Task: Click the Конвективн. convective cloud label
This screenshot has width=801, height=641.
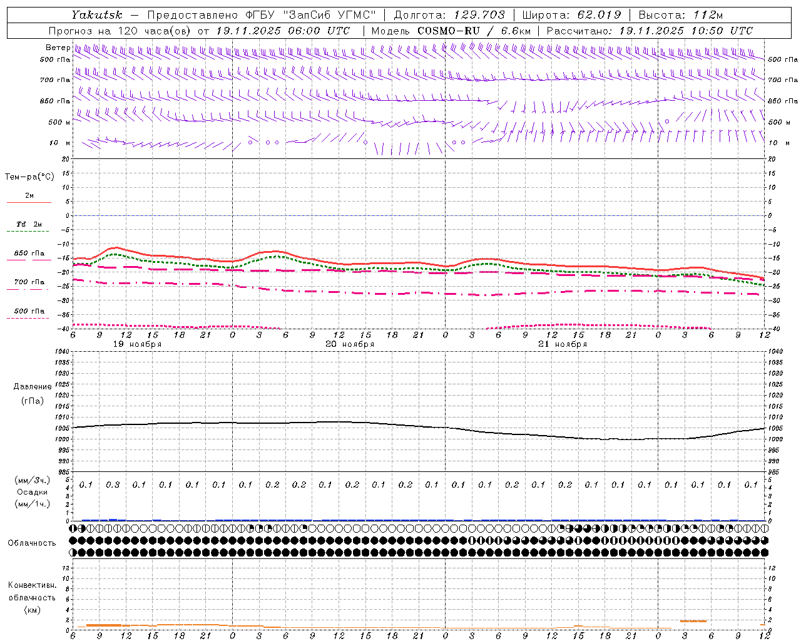Action: (x=32, y=585)
